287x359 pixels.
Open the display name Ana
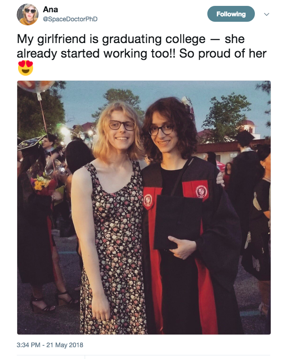(51, 10)
